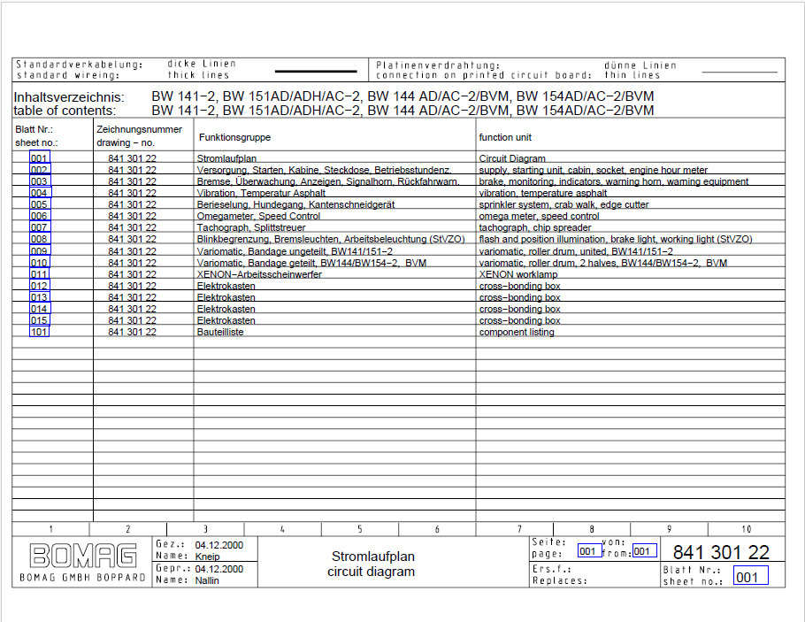Select the 'Ers.f.:' label in the title block
Viewport: 805px width, 622px height.
pyautogui.click(x=552, y=569)
